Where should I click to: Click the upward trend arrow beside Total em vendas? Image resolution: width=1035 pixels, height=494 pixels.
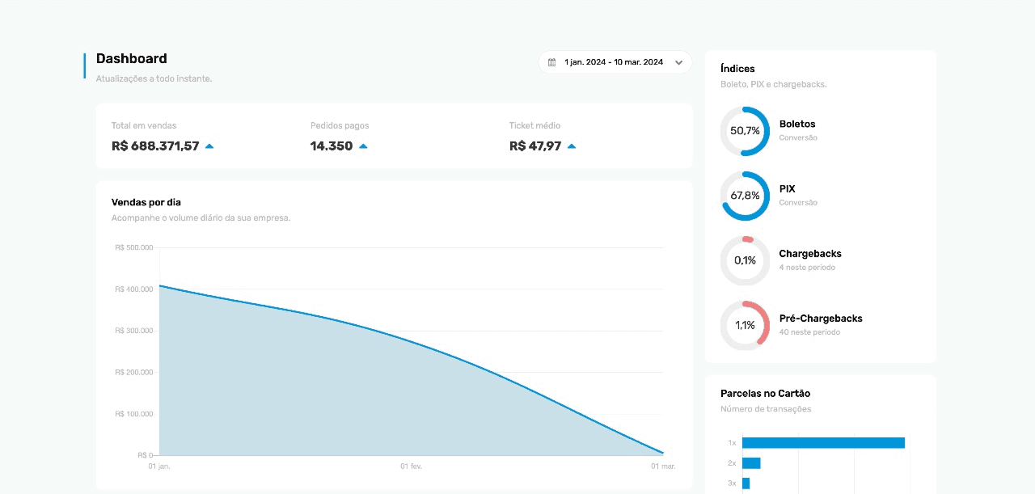point(209,146)
